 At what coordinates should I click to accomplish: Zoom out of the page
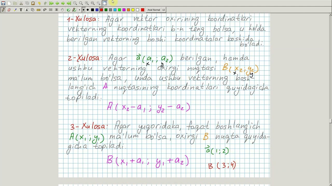(75, 3)
